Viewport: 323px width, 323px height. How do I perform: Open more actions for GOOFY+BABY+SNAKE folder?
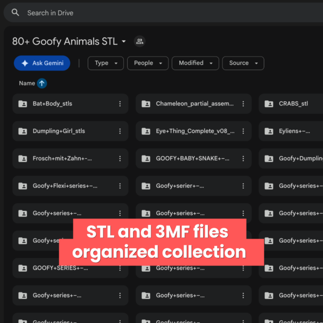click(243, 158)
